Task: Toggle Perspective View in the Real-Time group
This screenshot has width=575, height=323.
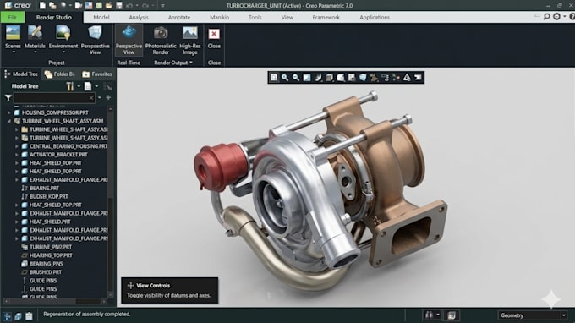Action: [129, 40]
